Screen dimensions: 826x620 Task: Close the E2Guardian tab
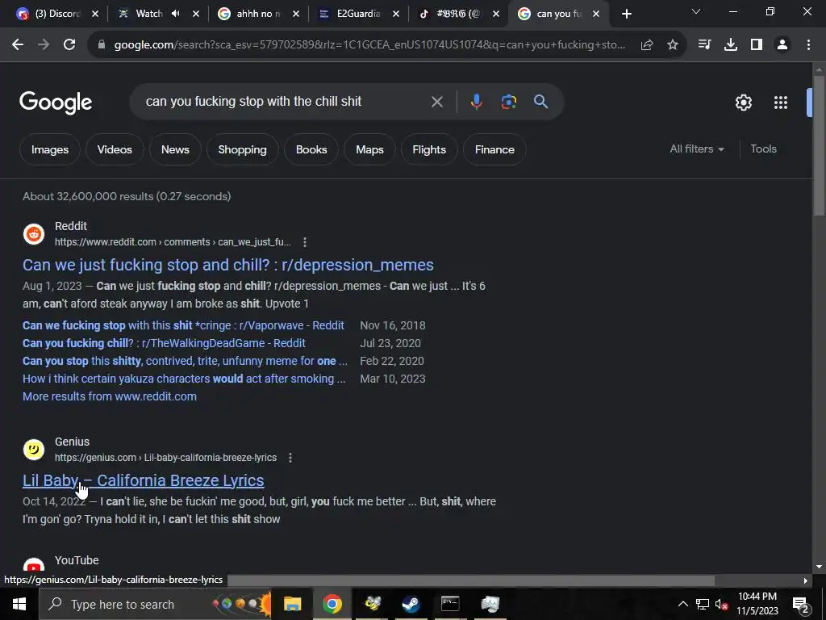(x=396, y=14)
